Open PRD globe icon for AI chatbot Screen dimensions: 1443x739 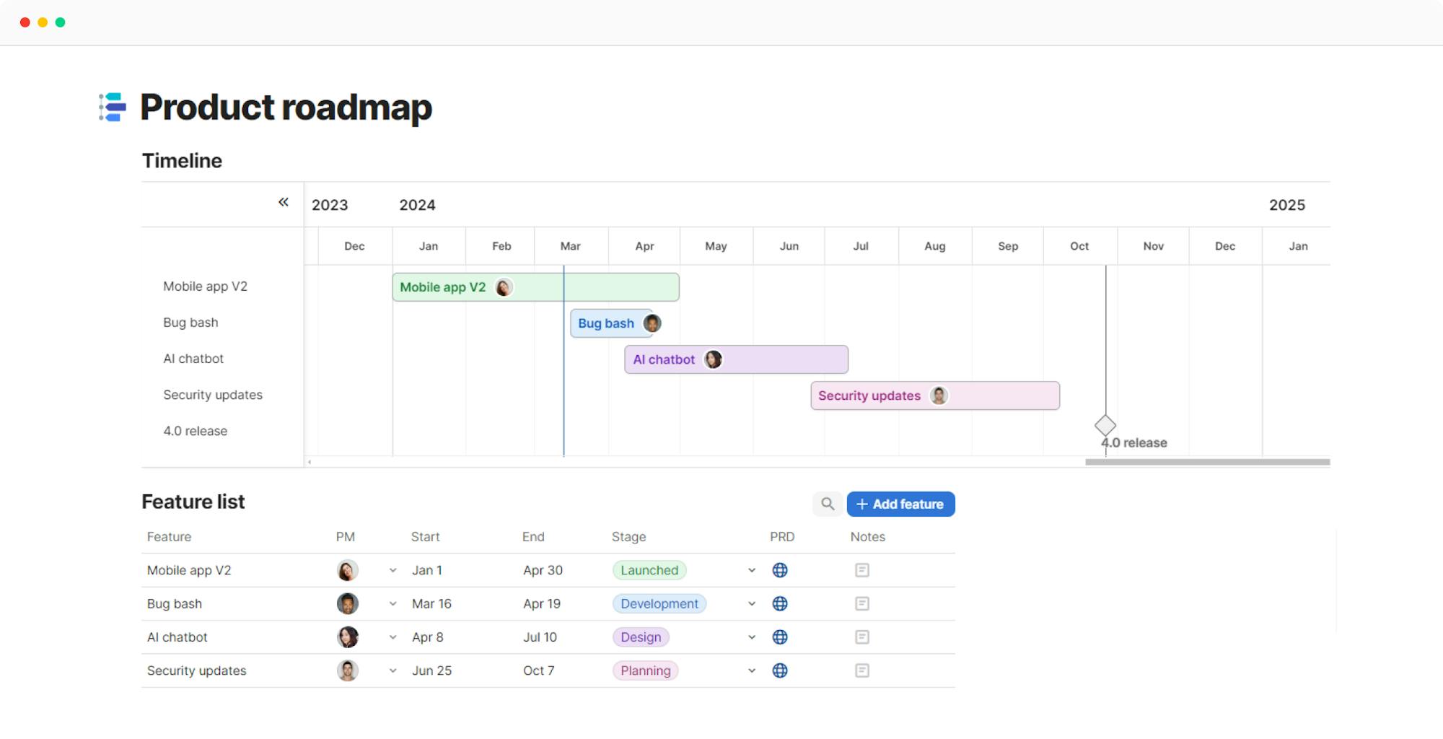pyautogui.click(x=780, y=637)
